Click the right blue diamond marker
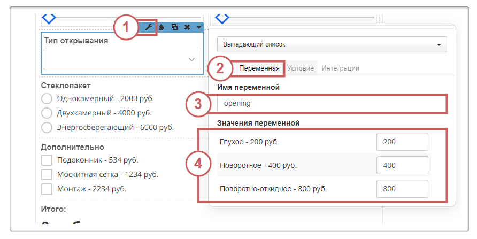 click(x=222, y=18)
